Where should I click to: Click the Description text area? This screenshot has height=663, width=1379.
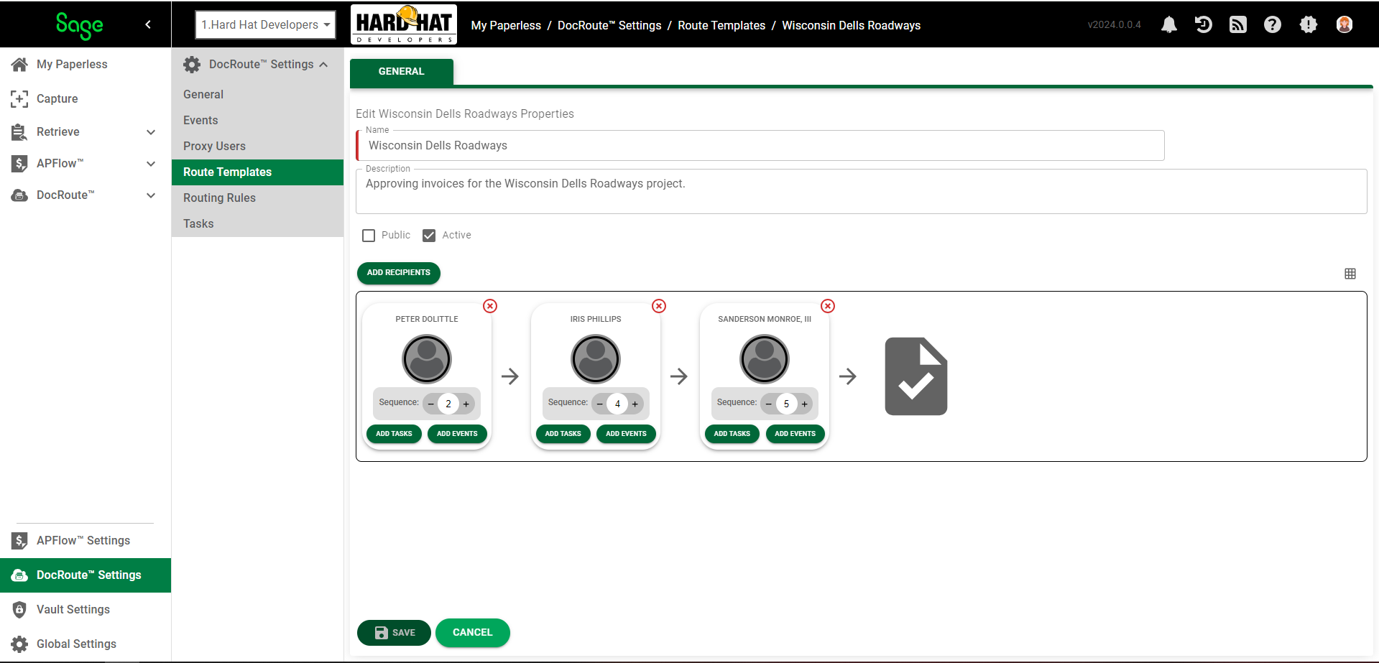point(861,191)
